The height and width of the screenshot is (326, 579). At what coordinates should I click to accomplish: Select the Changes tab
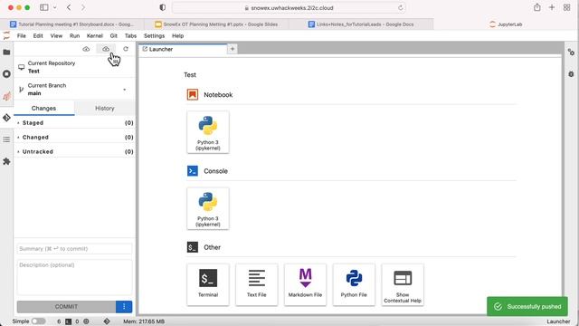point(44,109)
